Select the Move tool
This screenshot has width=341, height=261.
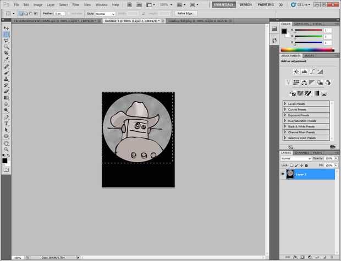click(x=6, y=28)
